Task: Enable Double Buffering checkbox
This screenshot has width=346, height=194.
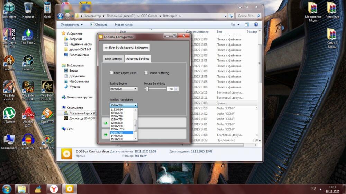Action: pyautogui.click(x=146, y=73)
